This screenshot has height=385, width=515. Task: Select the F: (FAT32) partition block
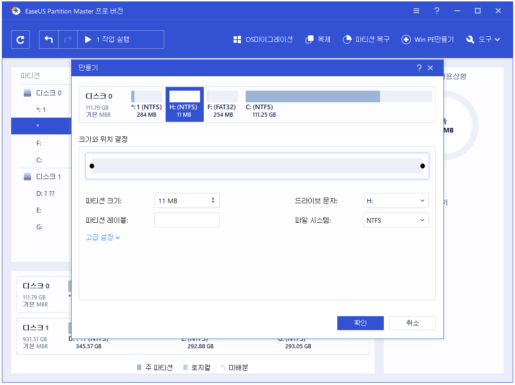(x=222, y=104)
